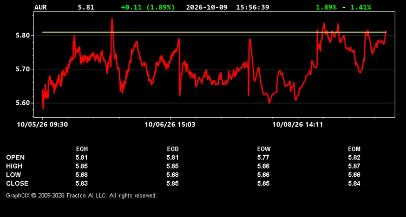Click the 5.60 y-axis label
This screenshot has width=406, height=217.
coord(23,103)
